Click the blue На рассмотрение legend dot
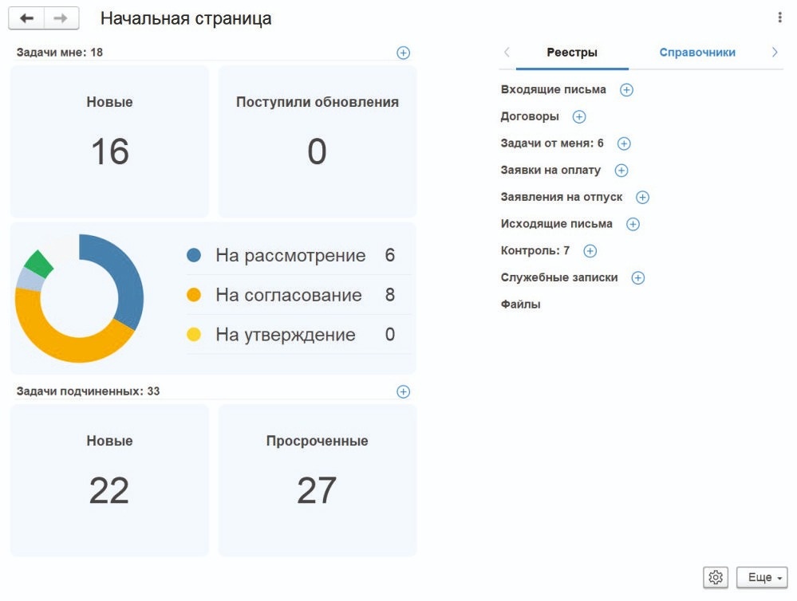The height and width of the screenshot is (601, 797). click(x=194, y=255)
